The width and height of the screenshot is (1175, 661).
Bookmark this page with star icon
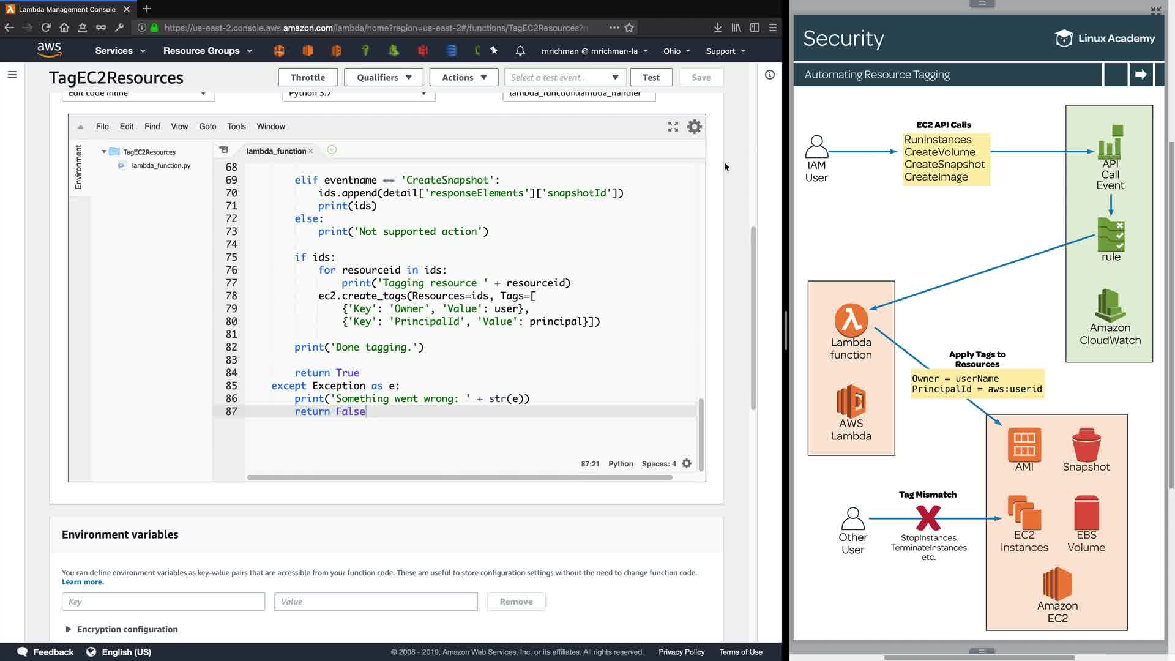click(x=629, y=28)
